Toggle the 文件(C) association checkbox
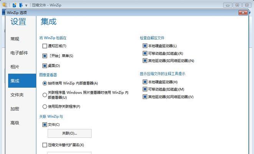Viewport: 254px width, 154px height. coord(45,125)
